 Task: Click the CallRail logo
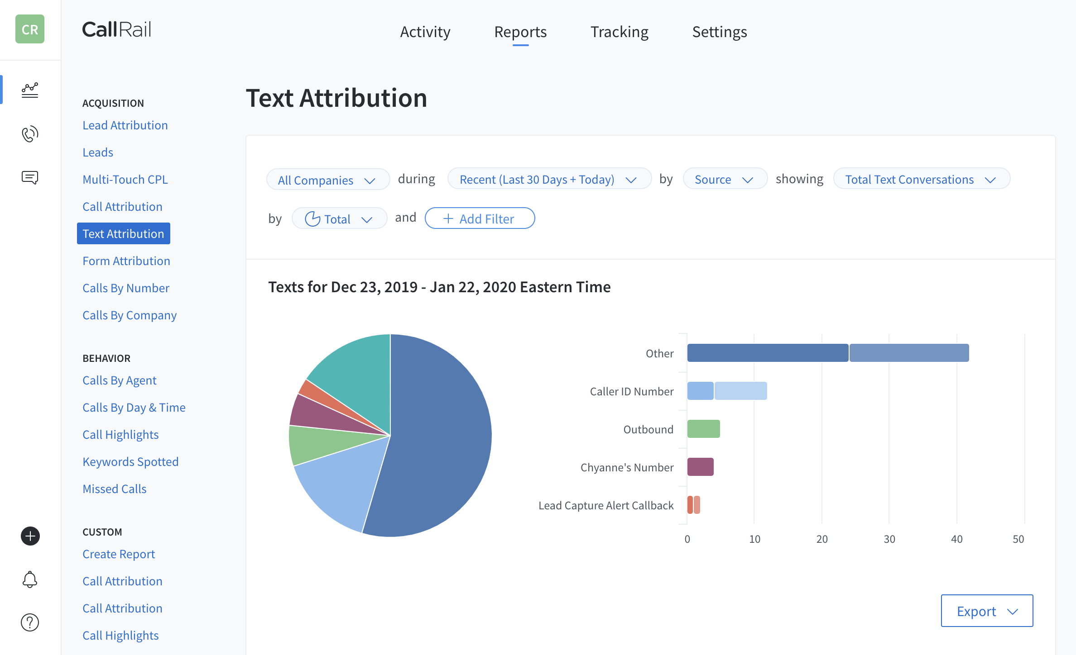pos(116,30)
